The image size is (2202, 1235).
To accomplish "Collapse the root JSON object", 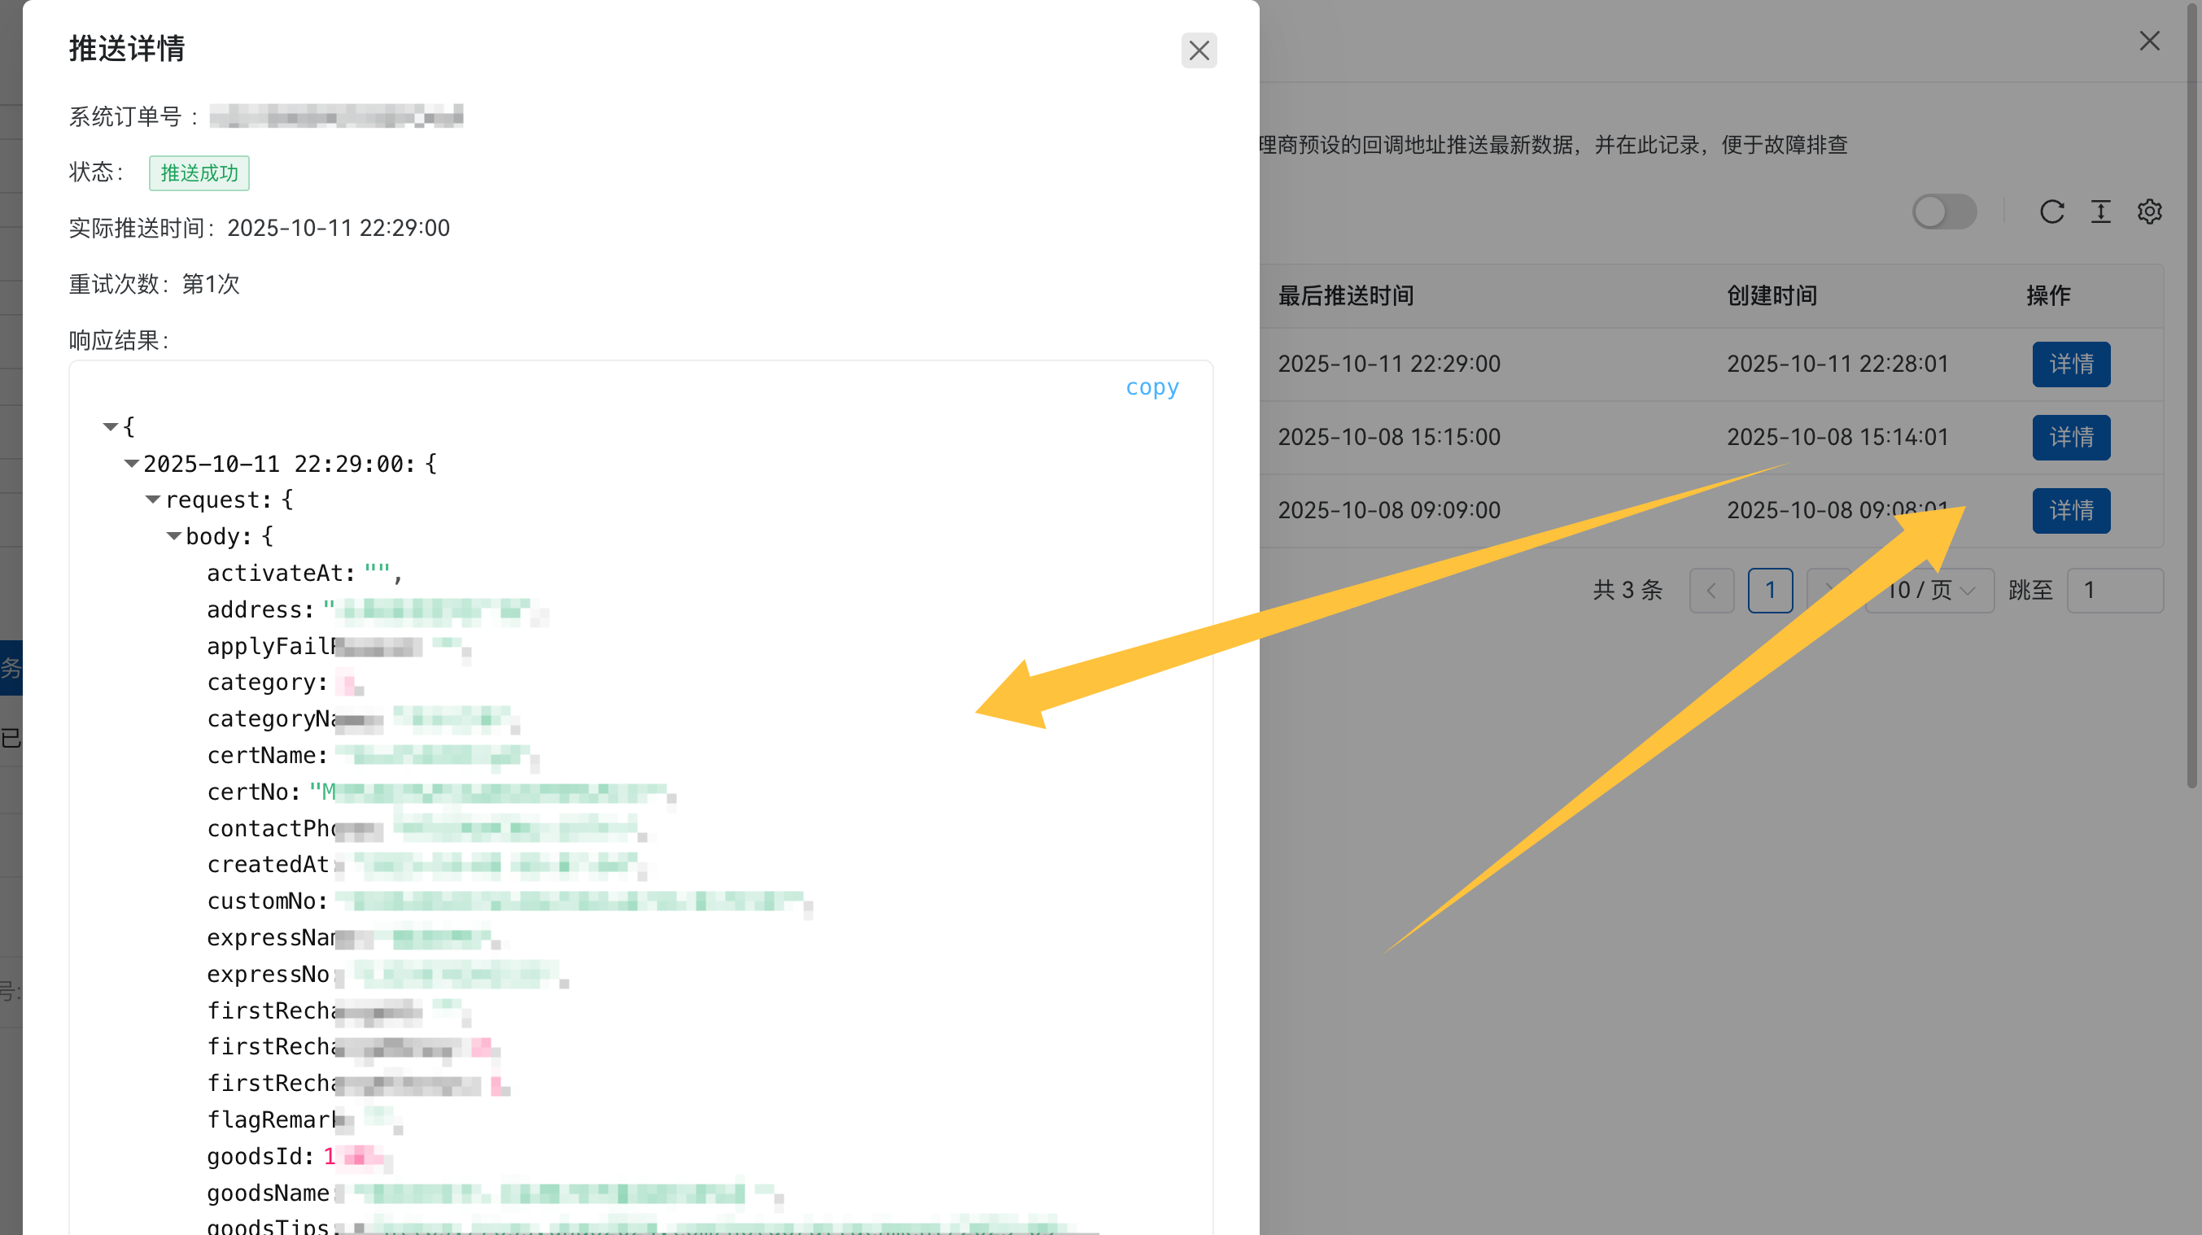I will [111, 426].
